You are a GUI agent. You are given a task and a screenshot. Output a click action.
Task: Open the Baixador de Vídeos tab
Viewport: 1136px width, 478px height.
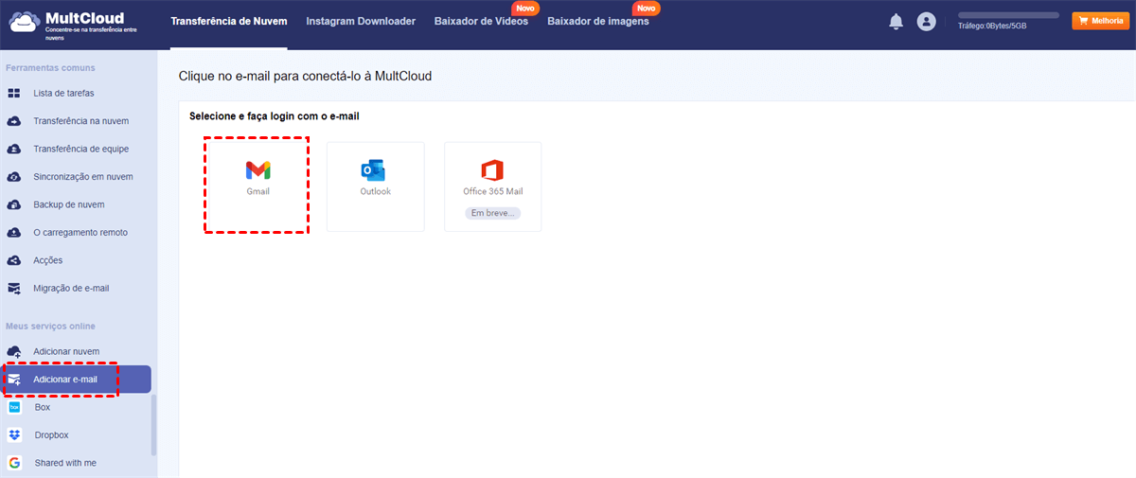pos(481,22)
